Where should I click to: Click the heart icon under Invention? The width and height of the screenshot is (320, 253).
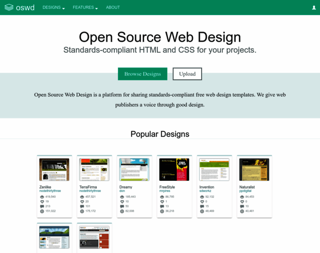(202, 202)
